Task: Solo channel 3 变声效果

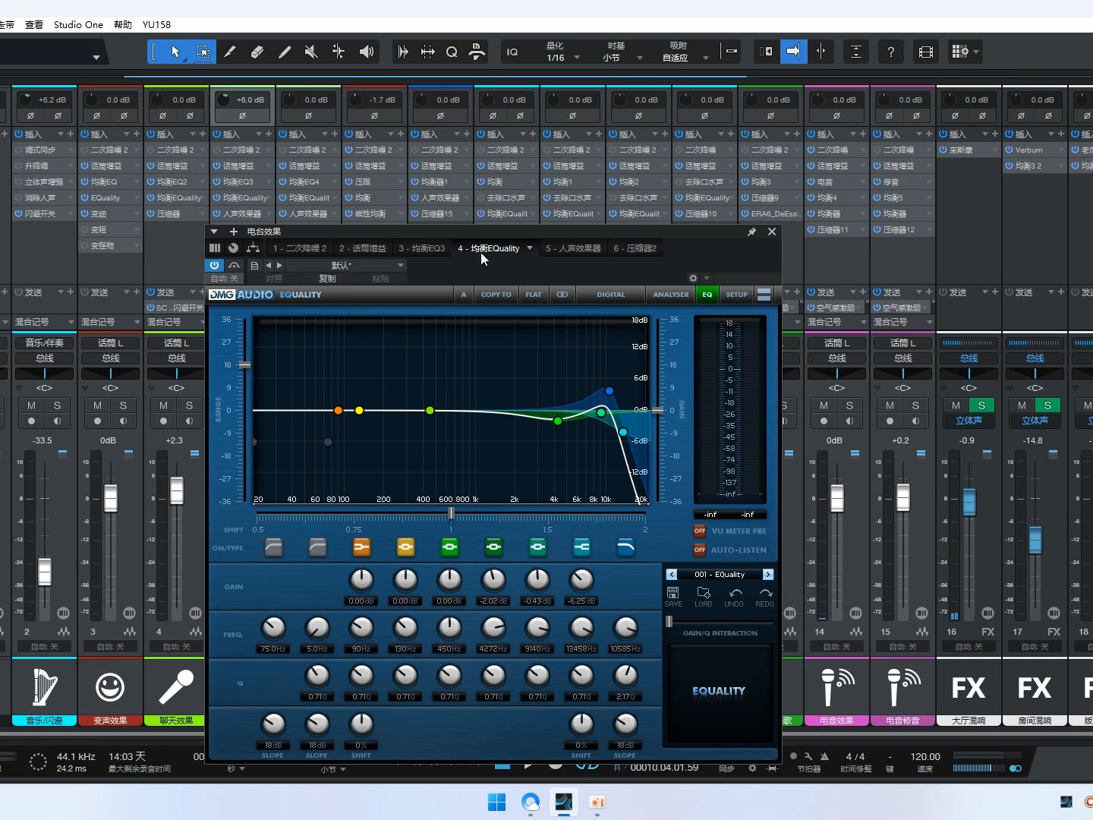Action: (123, 405)
